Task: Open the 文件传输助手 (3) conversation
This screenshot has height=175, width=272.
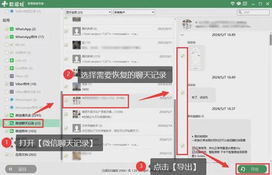Action: 118,128
